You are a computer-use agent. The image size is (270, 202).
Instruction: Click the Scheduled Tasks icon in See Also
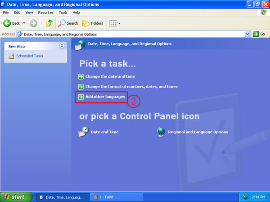[12, 56]
